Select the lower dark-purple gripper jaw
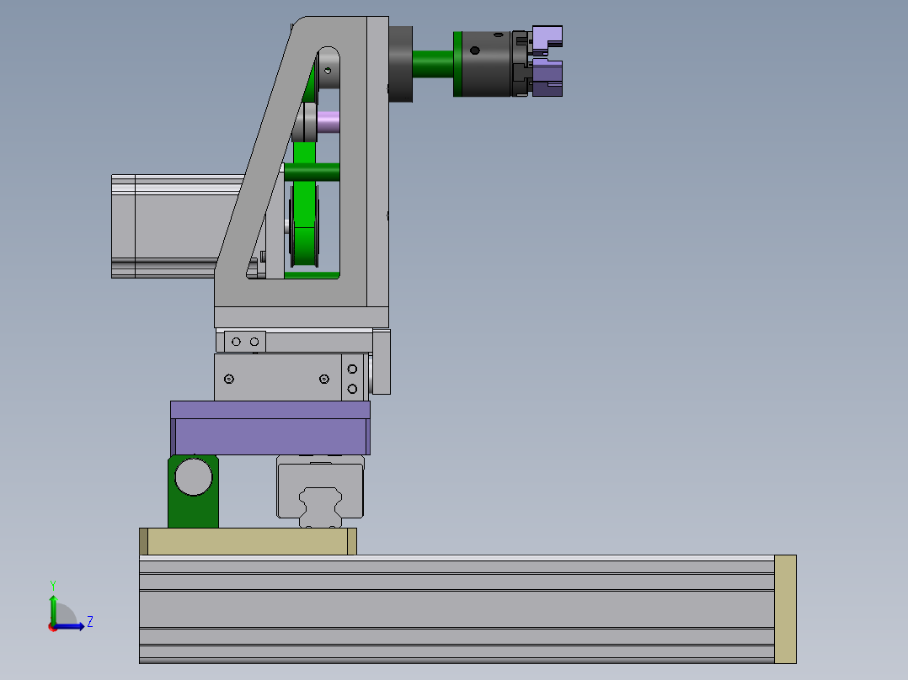Image resolution: width=908 pixels, height=680 pixels. 547,77
